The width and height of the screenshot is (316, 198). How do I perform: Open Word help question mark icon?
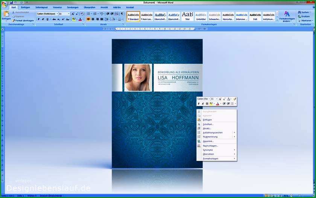point(314,8)
